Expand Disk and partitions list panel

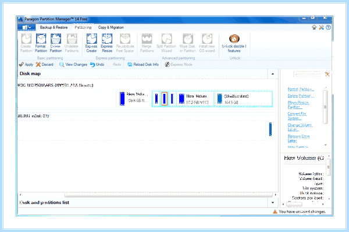(x=273, y=202)
